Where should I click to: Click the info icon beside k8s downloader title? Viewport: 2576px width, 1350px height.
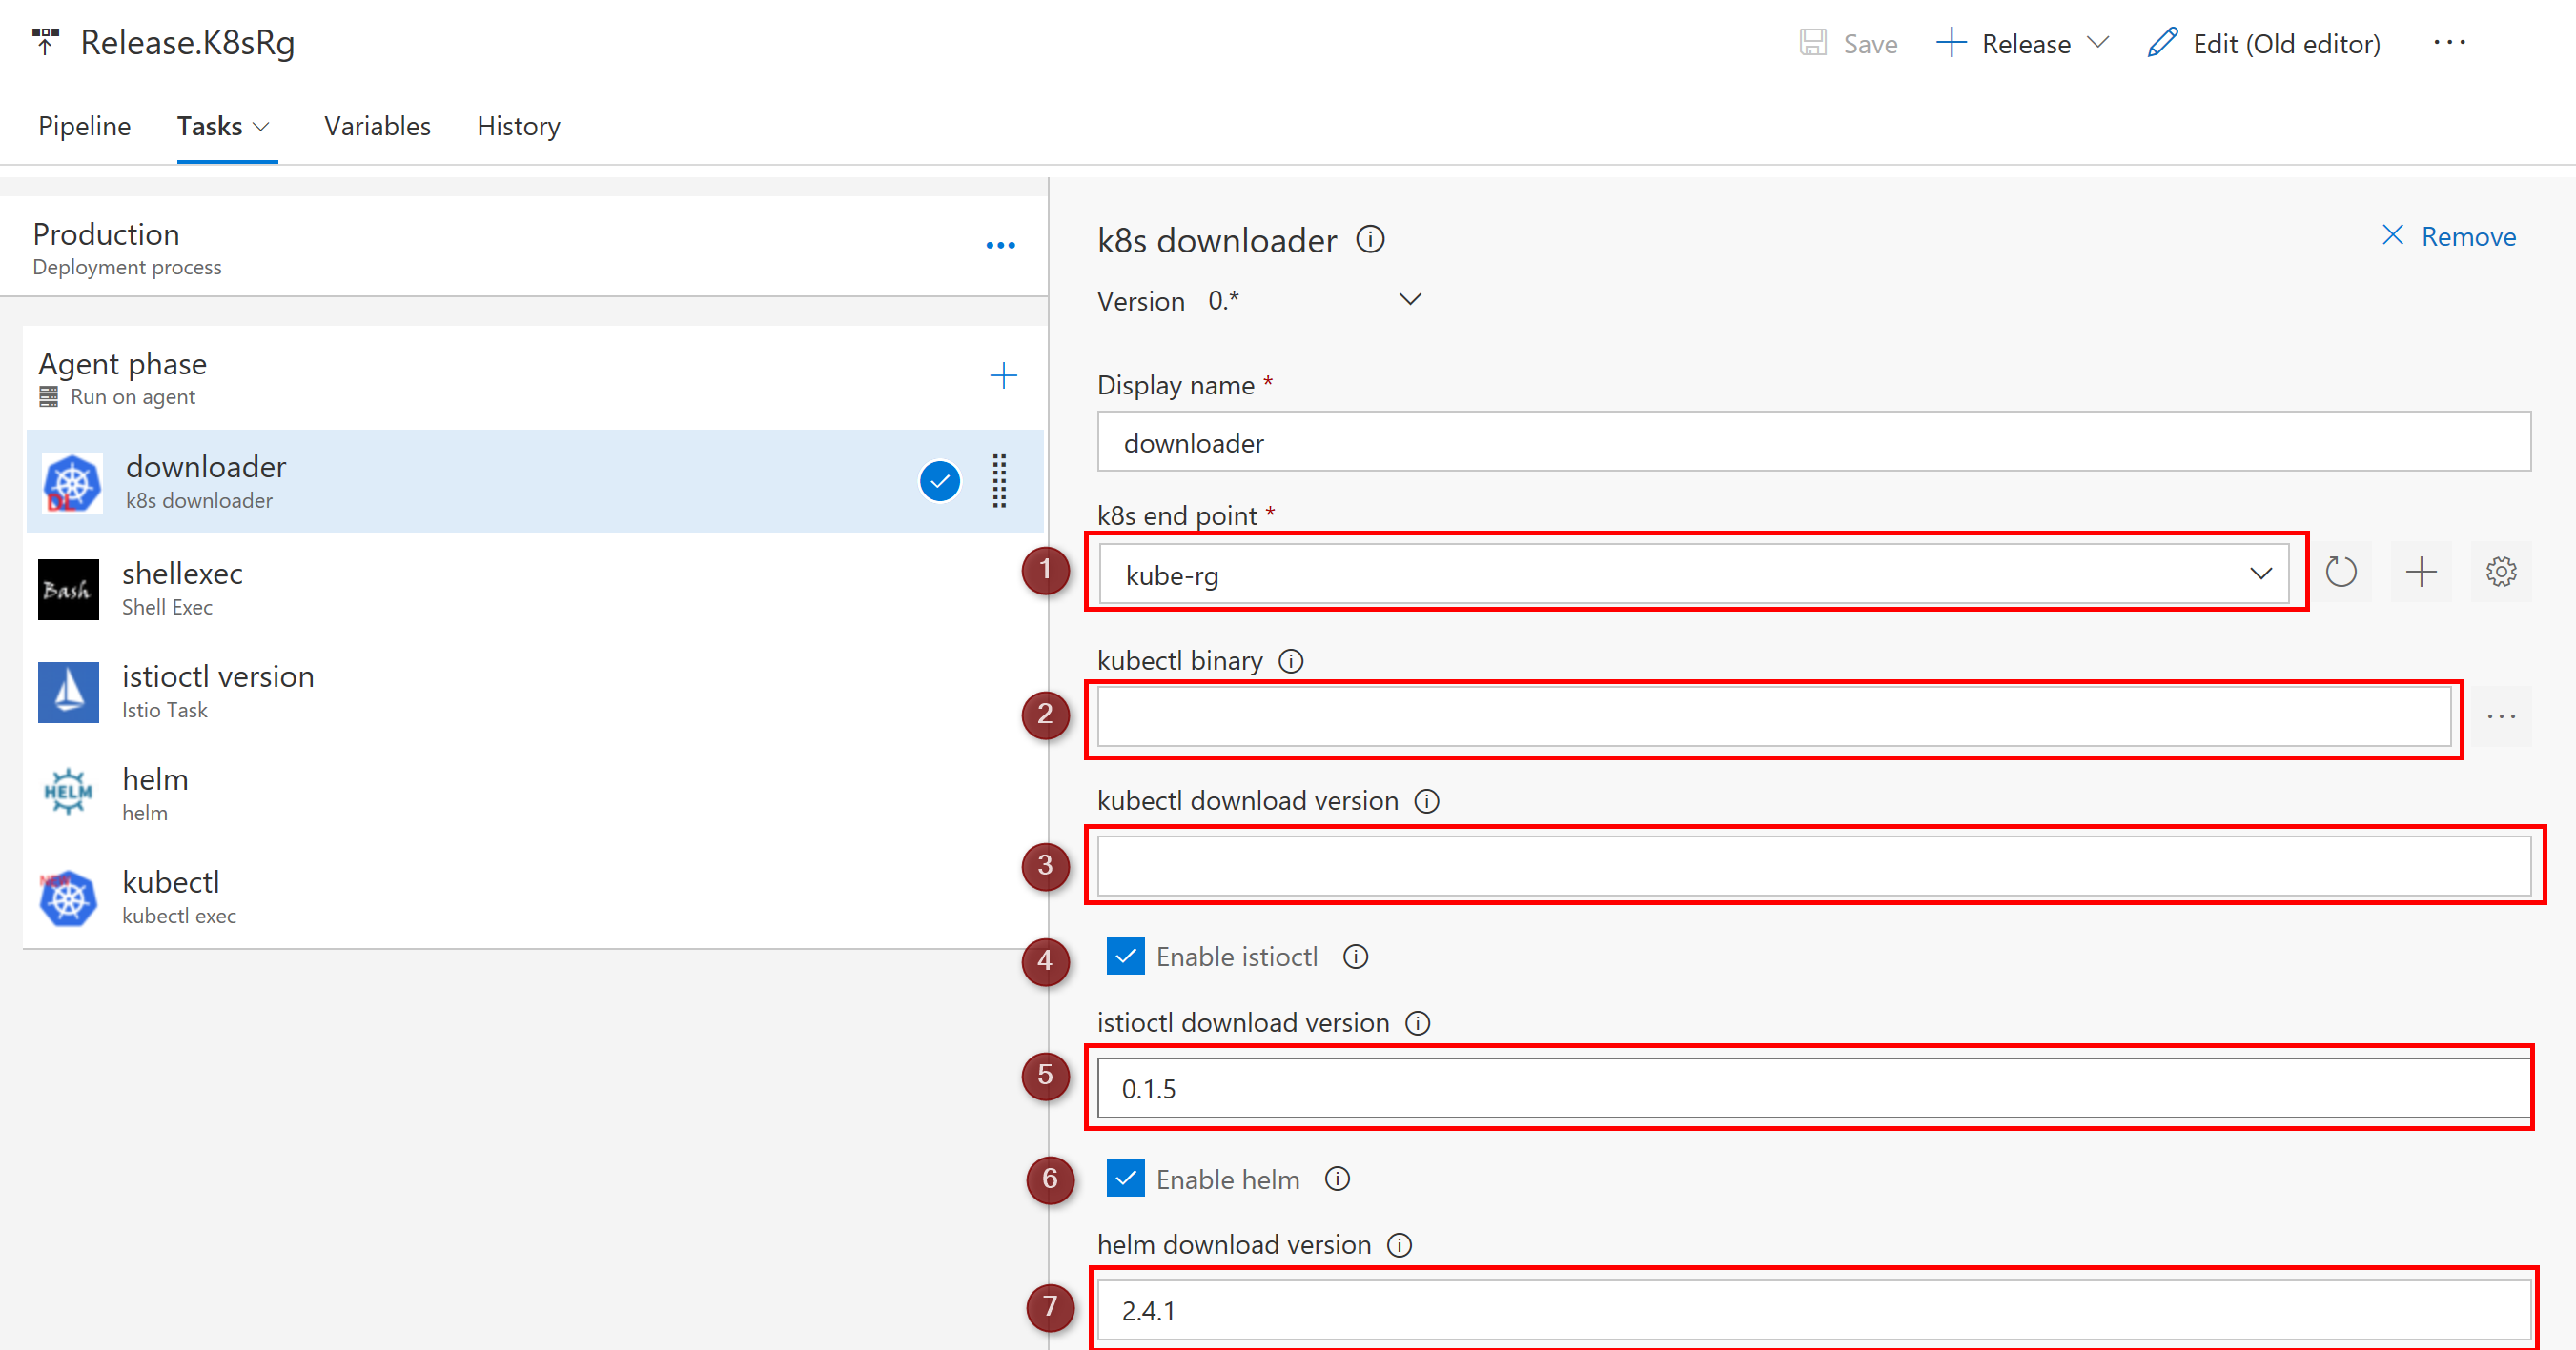pos(1370,240)
